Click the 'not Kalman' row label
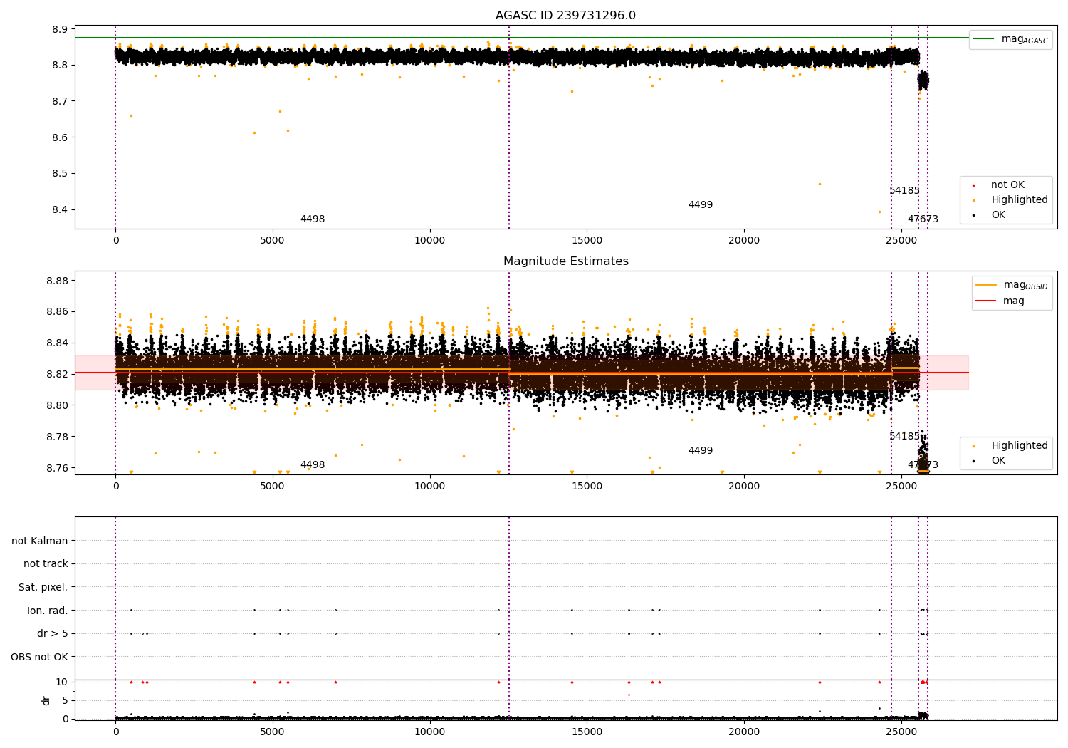Image resolution: width=1068 pixels, height=748 pixels. (40, 541)
